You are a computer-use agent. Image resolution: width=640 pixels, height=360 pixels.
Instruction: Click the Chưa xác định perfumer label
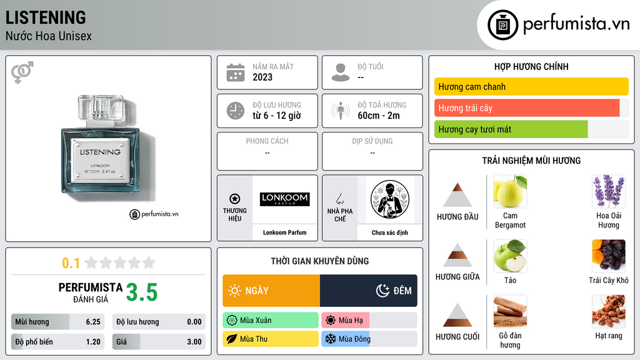390,232
